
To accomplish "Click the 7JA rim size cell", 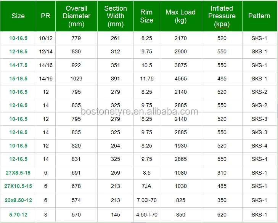I will pyautogui.click(x=146, y=186).
